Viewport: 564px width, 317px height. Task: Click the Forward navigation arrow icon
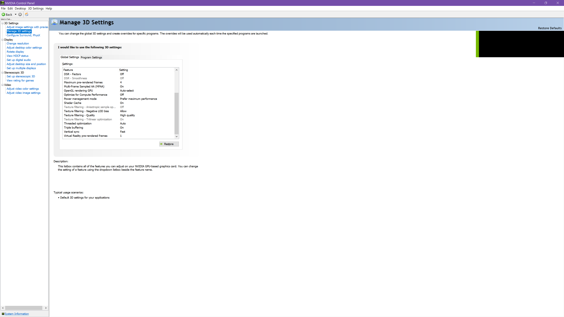20,14
